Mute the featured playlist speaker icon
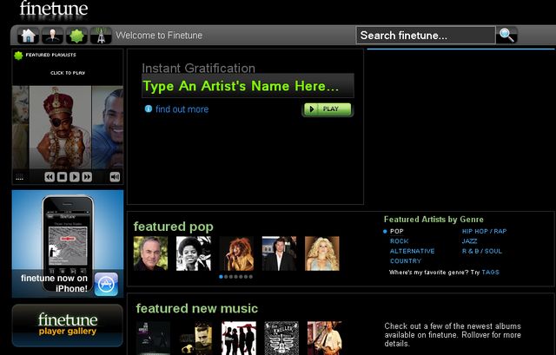The width and height of the screenshot is (556, 355). (x=115, y=177)
